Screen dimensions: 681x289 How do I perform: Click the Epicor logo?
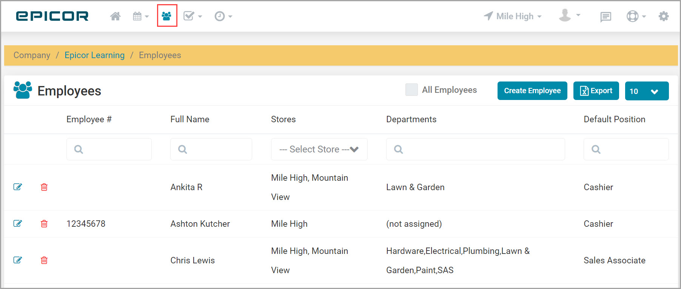52,16
